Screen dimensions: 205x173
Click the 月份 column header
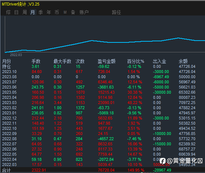7,61
